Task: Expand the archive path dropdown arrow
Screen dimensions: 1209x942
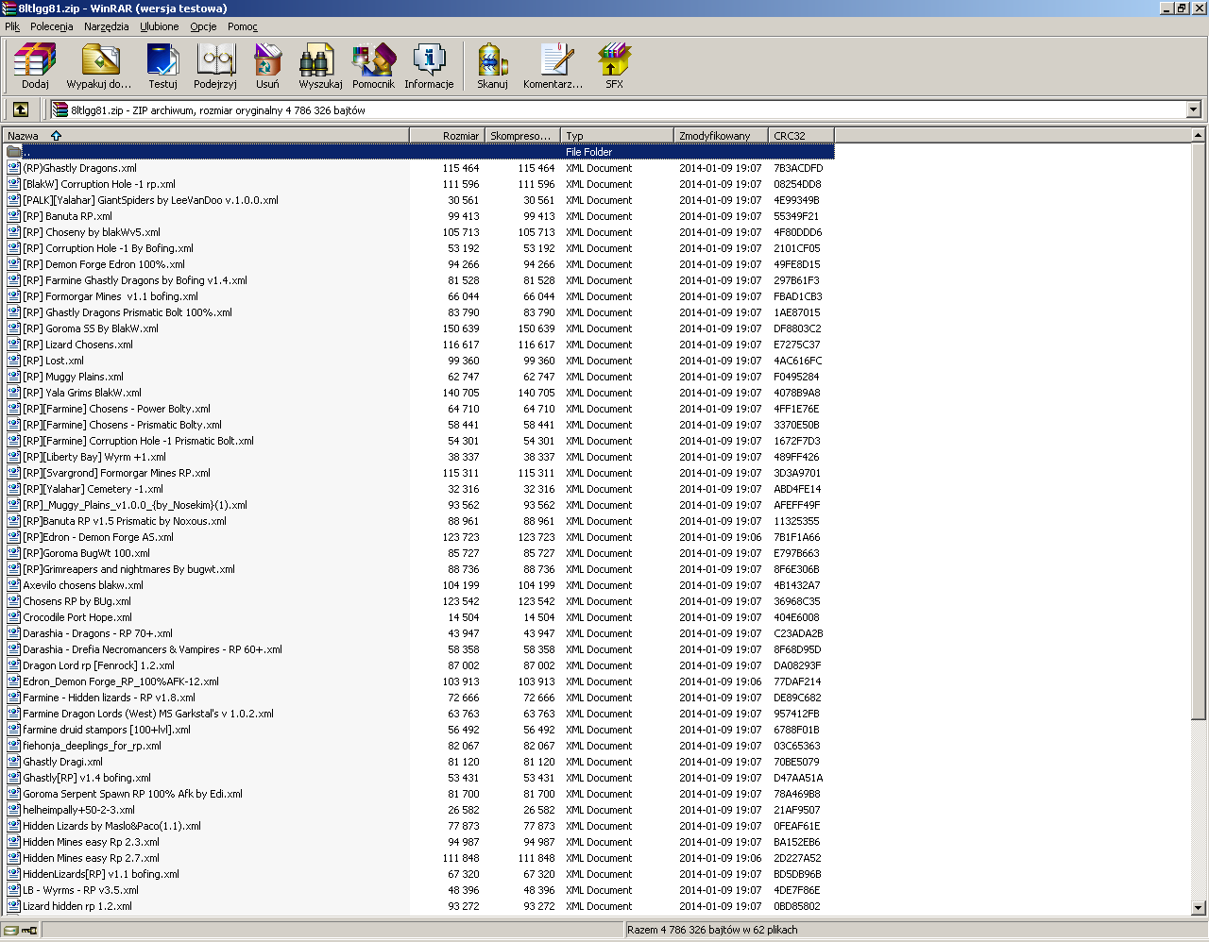Action: click(x=1193, y=109)
